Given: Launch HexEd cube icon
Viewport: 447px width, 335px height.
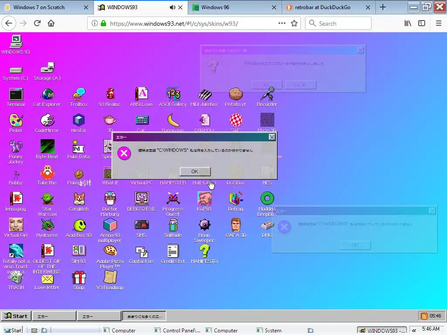Looking at the screenshot, I should [x=79, y=123].
